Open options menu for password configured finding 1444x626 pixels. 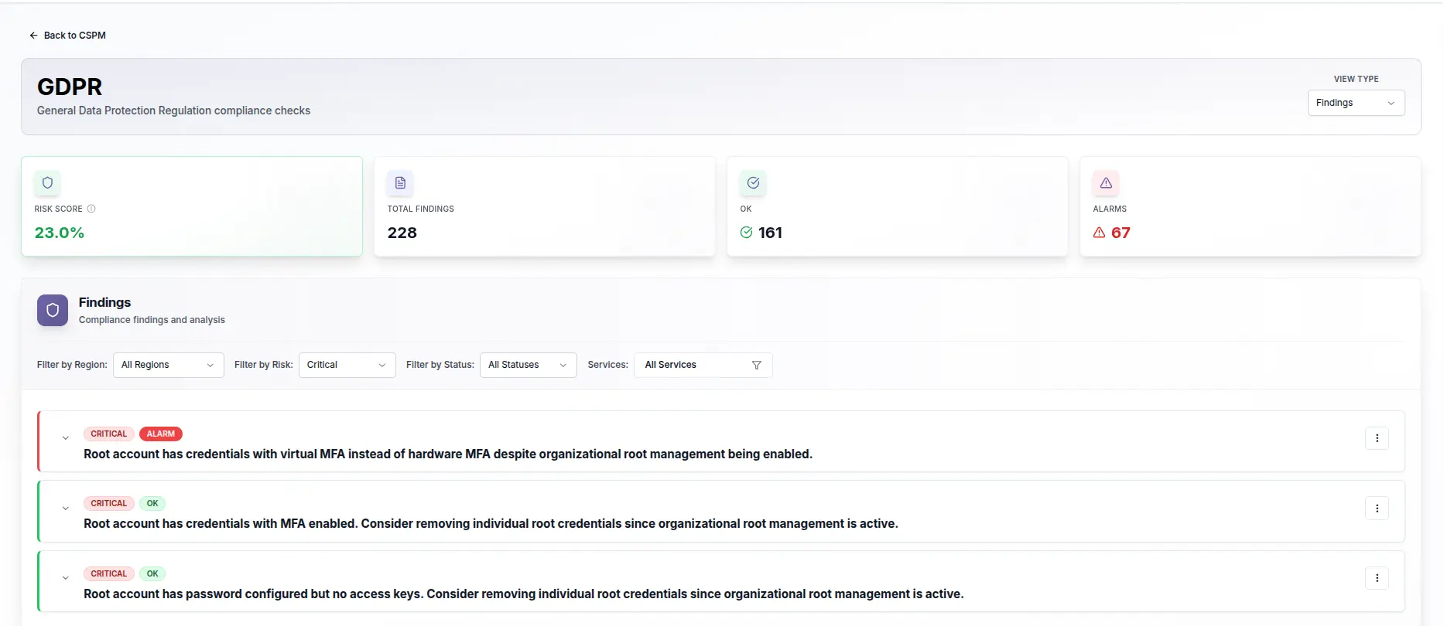[1377, 578]
